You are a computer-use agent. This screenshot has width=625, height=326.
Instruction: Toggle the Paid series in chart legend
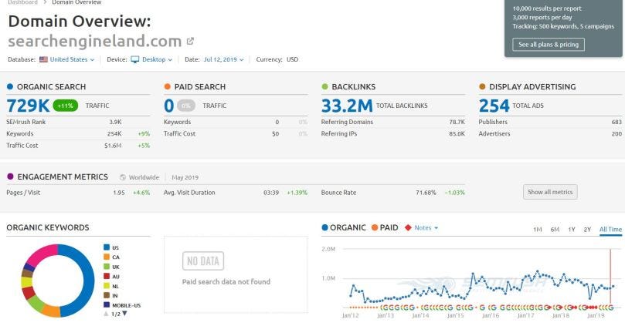(x=385, y=228)
